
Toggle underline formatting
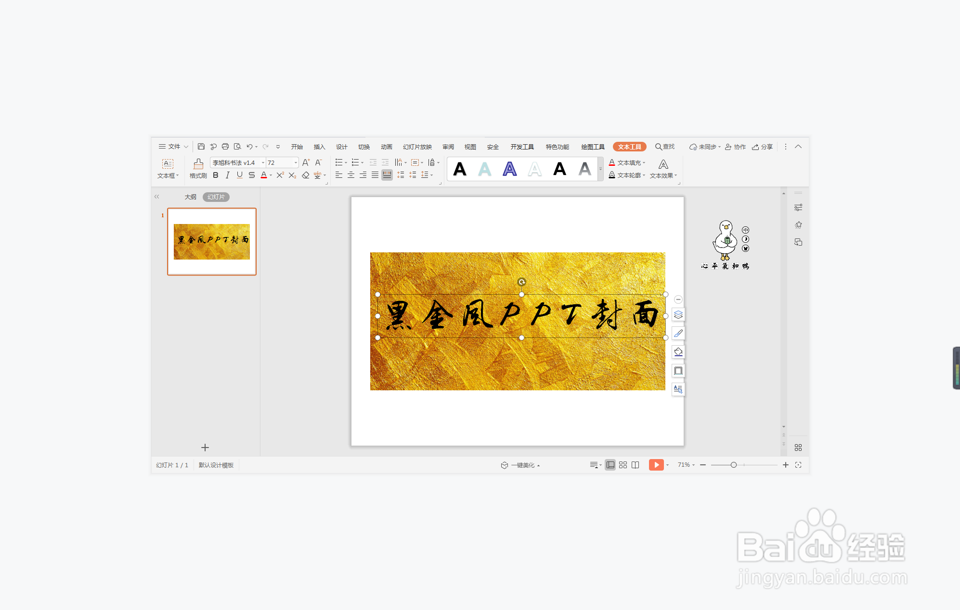(239, 175)
